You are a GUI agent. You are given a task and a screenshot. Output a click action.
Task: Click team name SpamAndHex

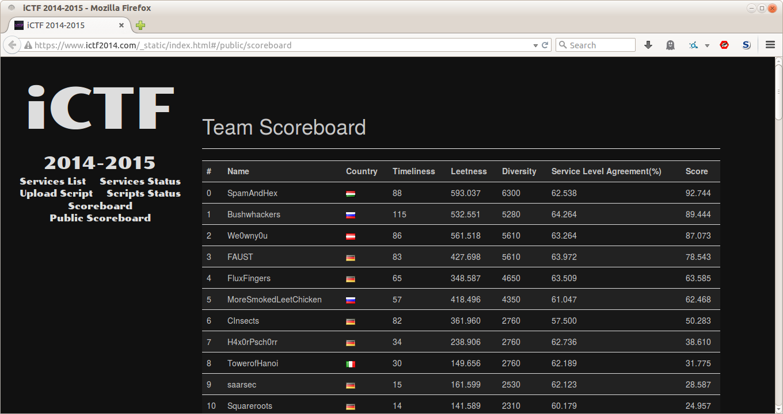click(x=253, y=193)
